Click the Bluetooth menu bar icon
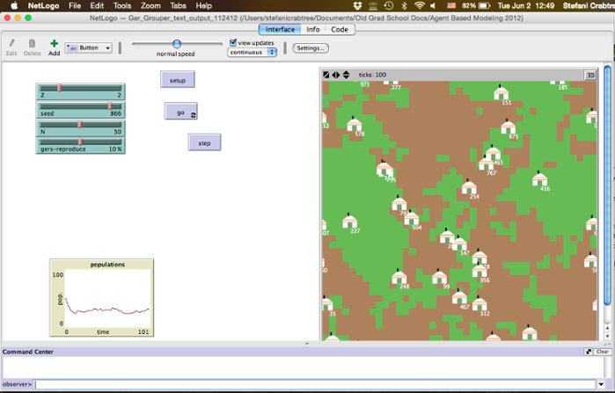 (405, 5)
